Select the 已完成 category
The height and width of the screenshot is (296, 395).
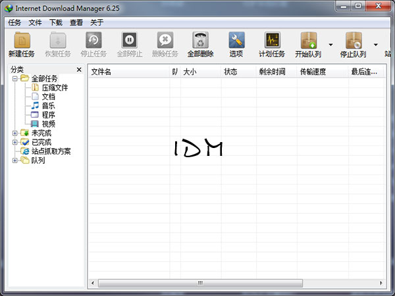(41, 142)
